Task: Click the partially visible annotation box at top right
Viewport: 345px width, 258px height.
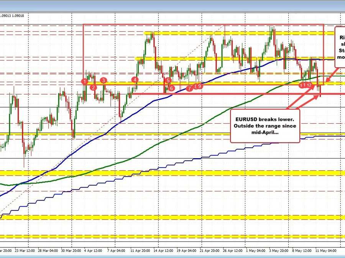Action: tap(340, 47)
